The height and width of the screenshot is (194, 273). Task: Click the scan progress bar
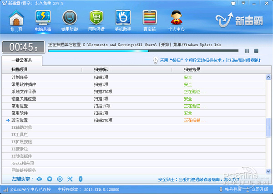(x=143, y=51)
